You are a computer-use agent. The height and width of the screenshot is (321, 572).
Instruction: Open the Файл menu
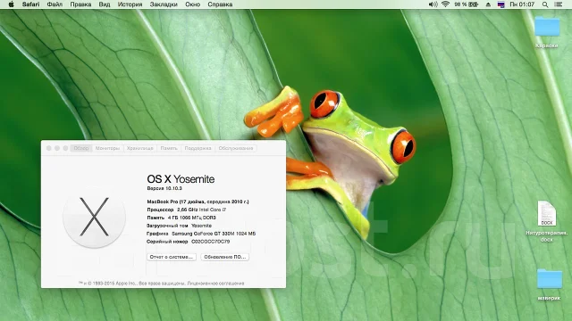pos(55,4)
